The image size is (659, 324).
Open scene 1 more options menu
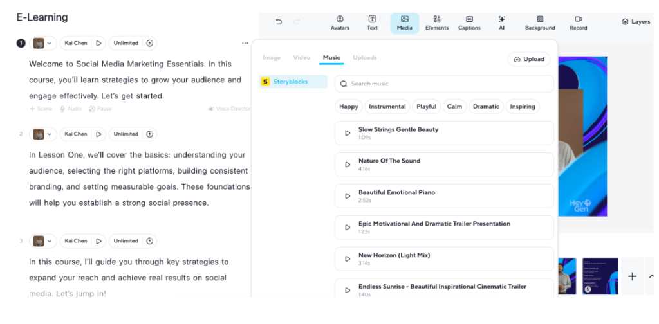(x=245, y=43)
